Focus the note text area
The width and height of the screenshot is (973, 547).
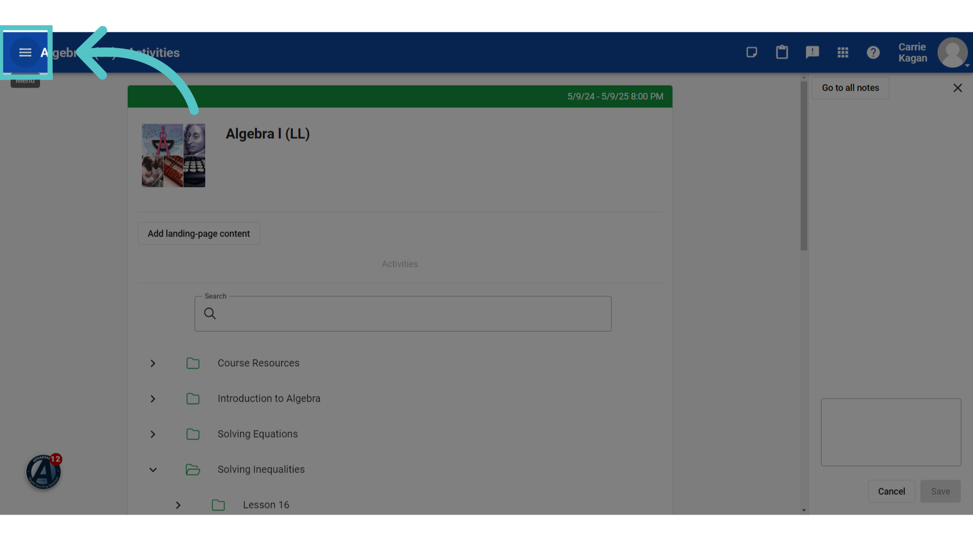pos(891,432)
